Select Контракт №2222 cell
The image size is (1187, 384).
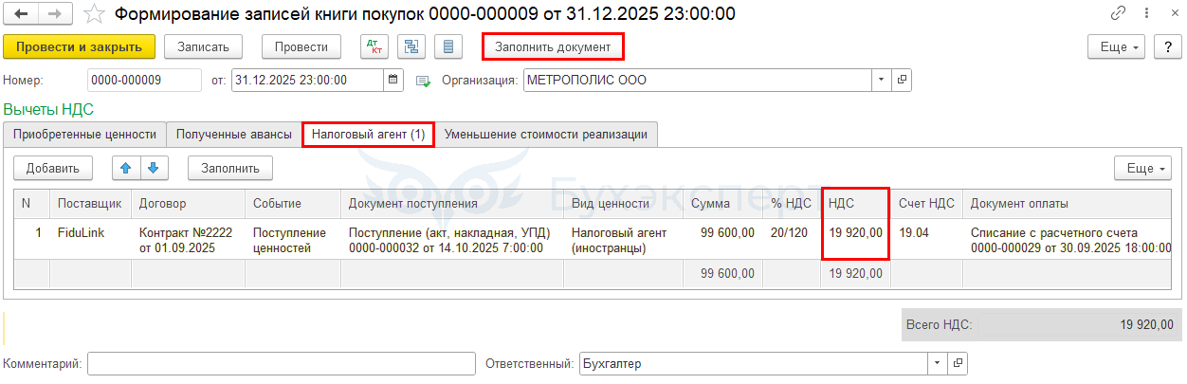click(188, 239)
